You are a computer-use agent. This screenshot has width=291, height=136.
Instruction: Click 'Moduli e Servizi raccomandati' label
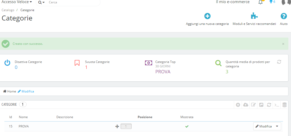pyautogui.click(x=254, y=24)
